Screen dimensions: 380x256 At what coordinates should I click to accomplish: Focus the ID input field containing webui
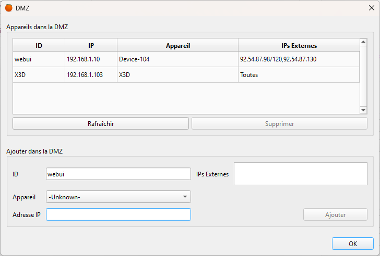point(118,174)
